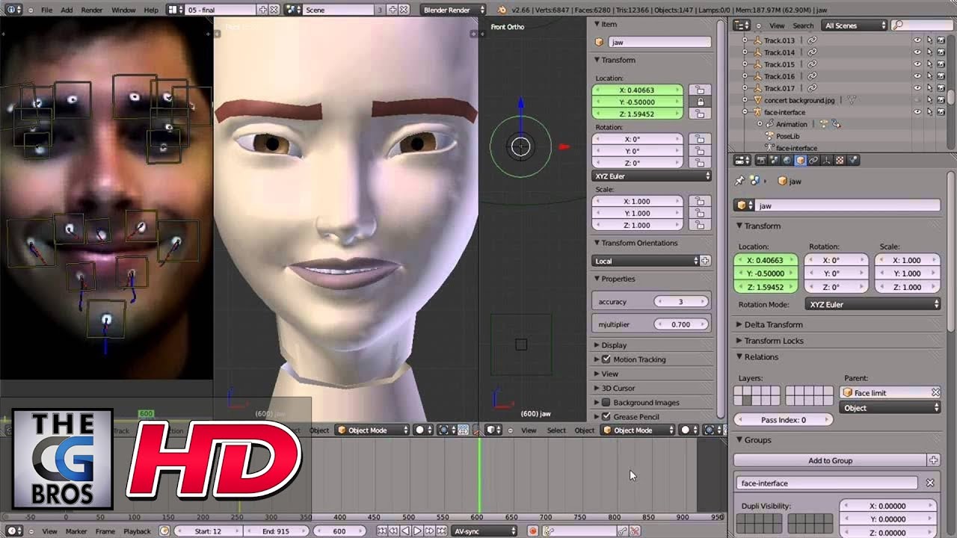Open the Object properties tab
Image resolution: width=957 pixels, height=538 pixels.
(800, 160)
